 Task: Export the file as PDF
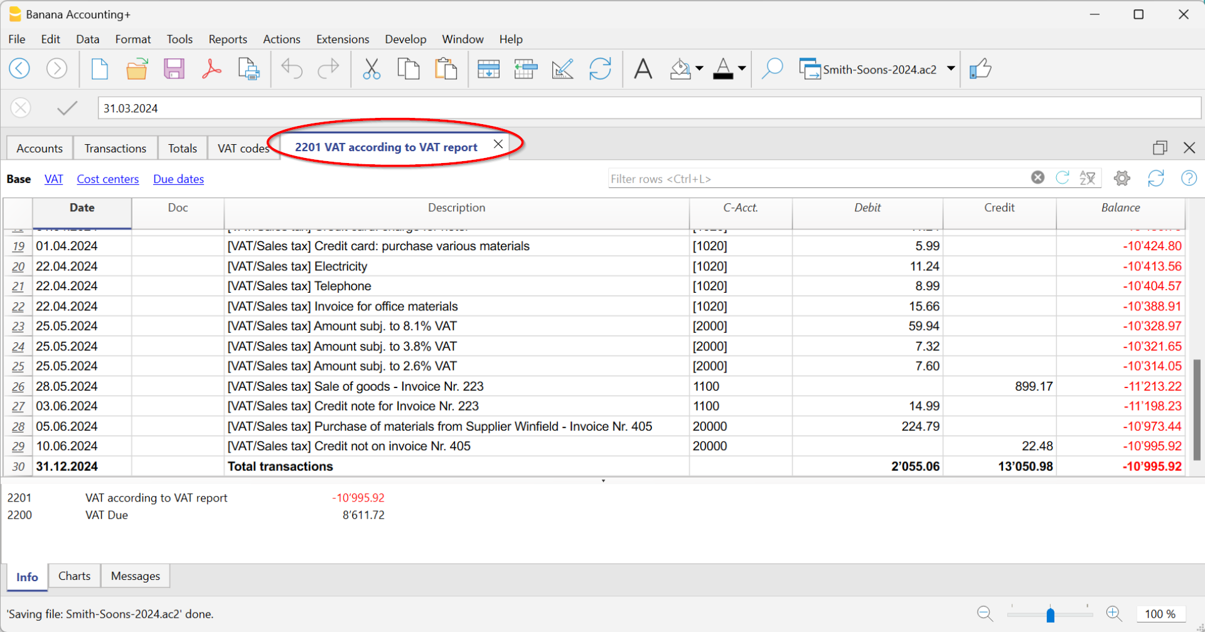click(212, 69)
